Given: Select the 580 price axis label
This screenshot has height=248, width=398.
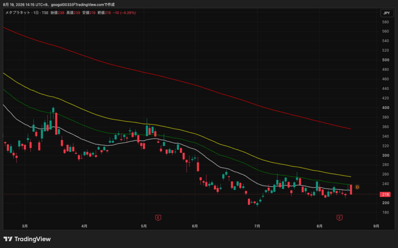Looking at the screenshot, I should click(x=385, y=22).
